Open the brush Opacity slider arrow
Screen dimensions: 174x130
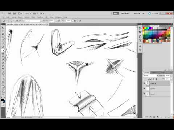(x=55, y=21)
